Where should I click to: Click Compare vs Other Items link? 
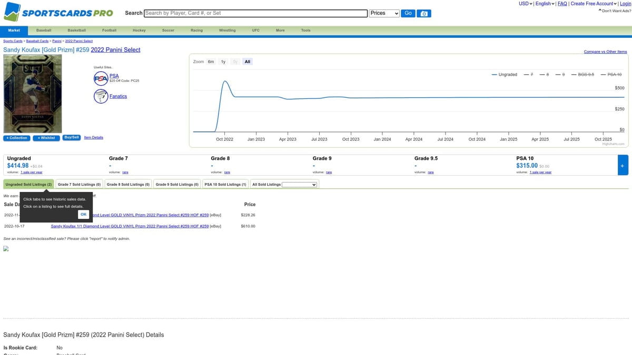[x=605, y=52]
